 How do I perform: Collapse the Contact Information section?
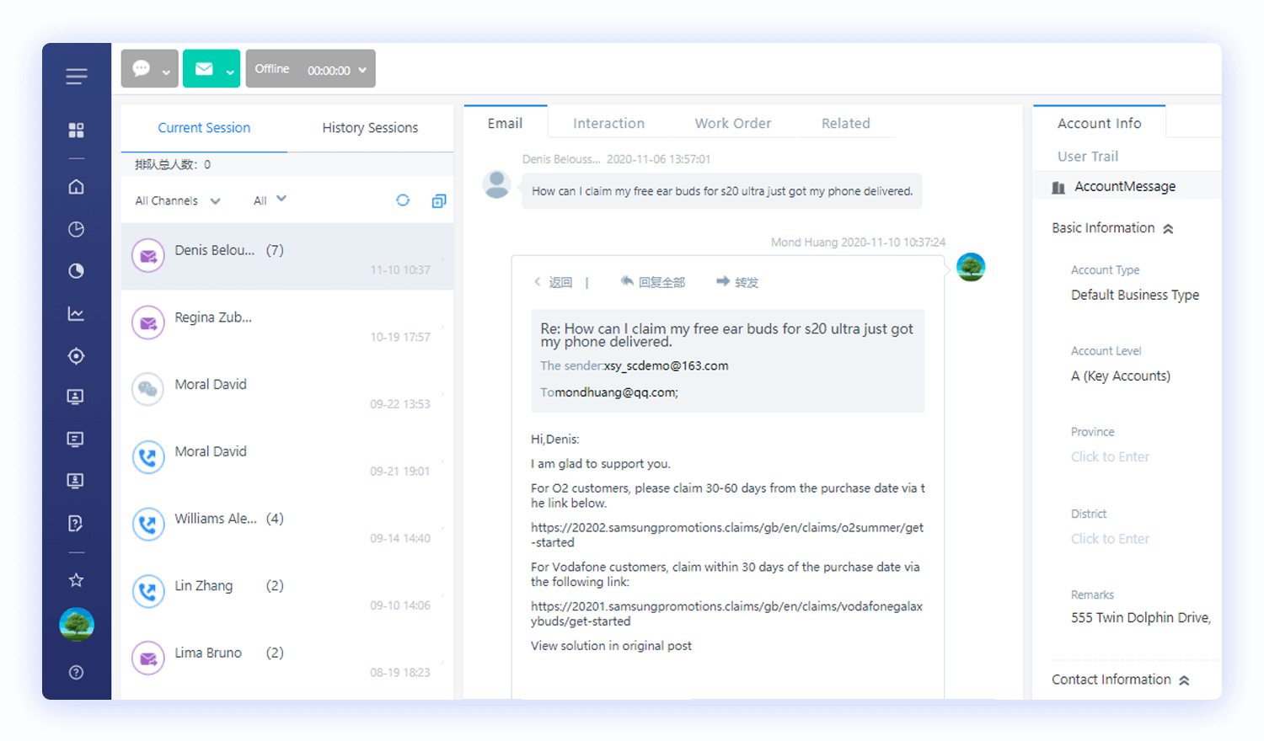click(1184, 680)
